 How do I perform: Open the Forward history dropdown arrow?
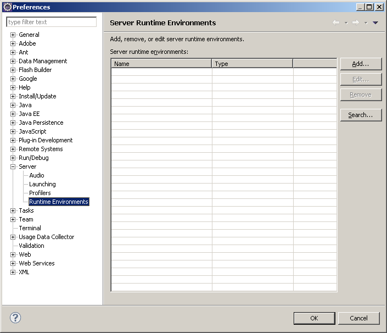[x=366, y=23]
